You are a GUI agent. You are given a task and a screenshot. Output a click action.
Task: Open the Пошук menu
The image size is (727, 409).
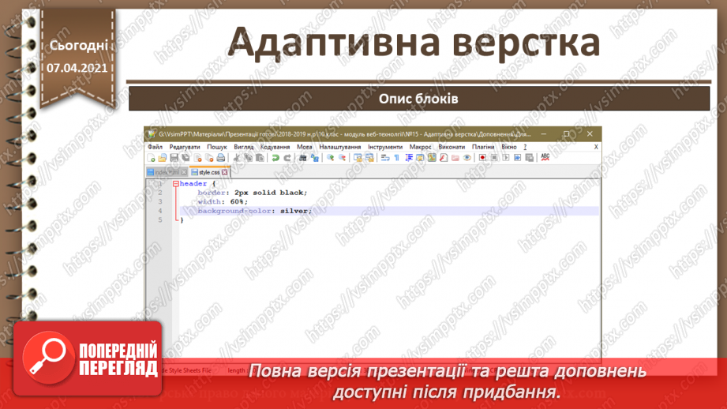pos(216,147)
